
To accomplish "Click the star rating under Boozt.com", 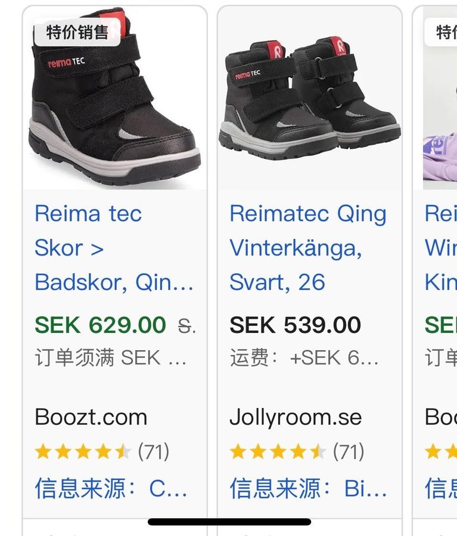I will point(83,452).
